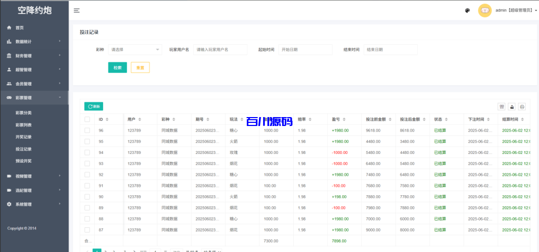Expand the 视频管理 menu
Screen dimensions: 539x252
click(x=34, y=176)
